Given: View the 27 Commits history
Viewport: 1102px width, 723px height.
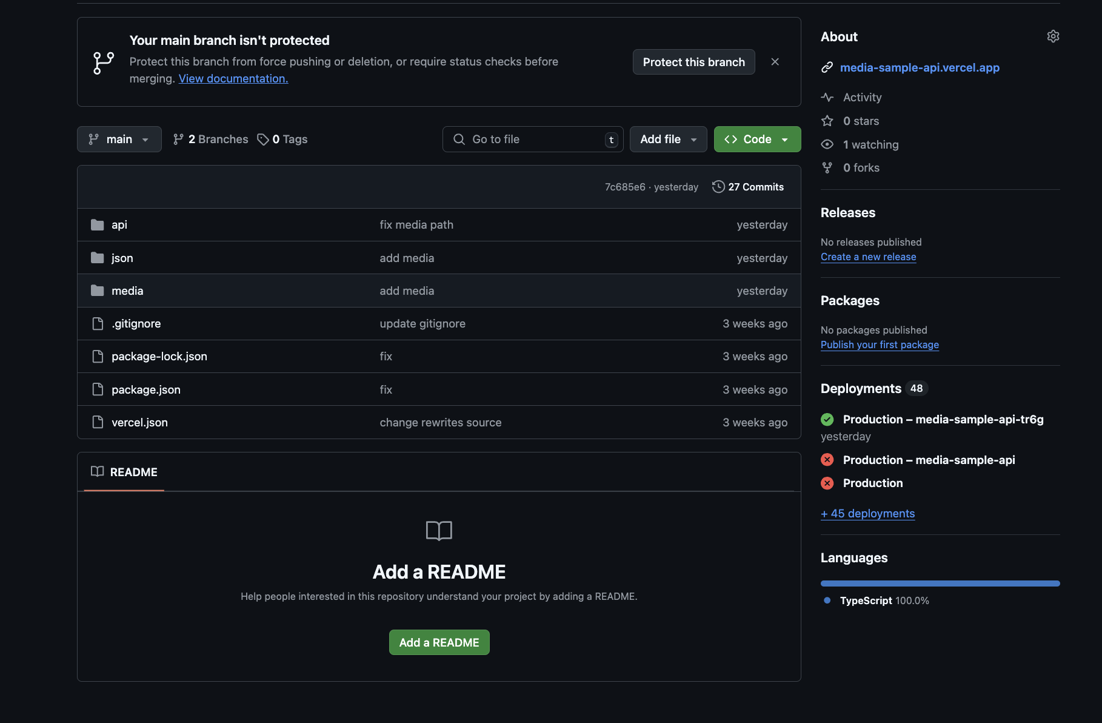Looking at the screenshot, I should [x=748, y=187].
